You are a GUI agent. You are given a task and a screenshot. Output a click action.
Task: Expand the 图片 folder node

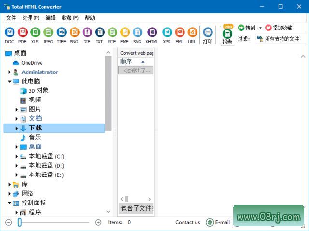tap(17, 110)
